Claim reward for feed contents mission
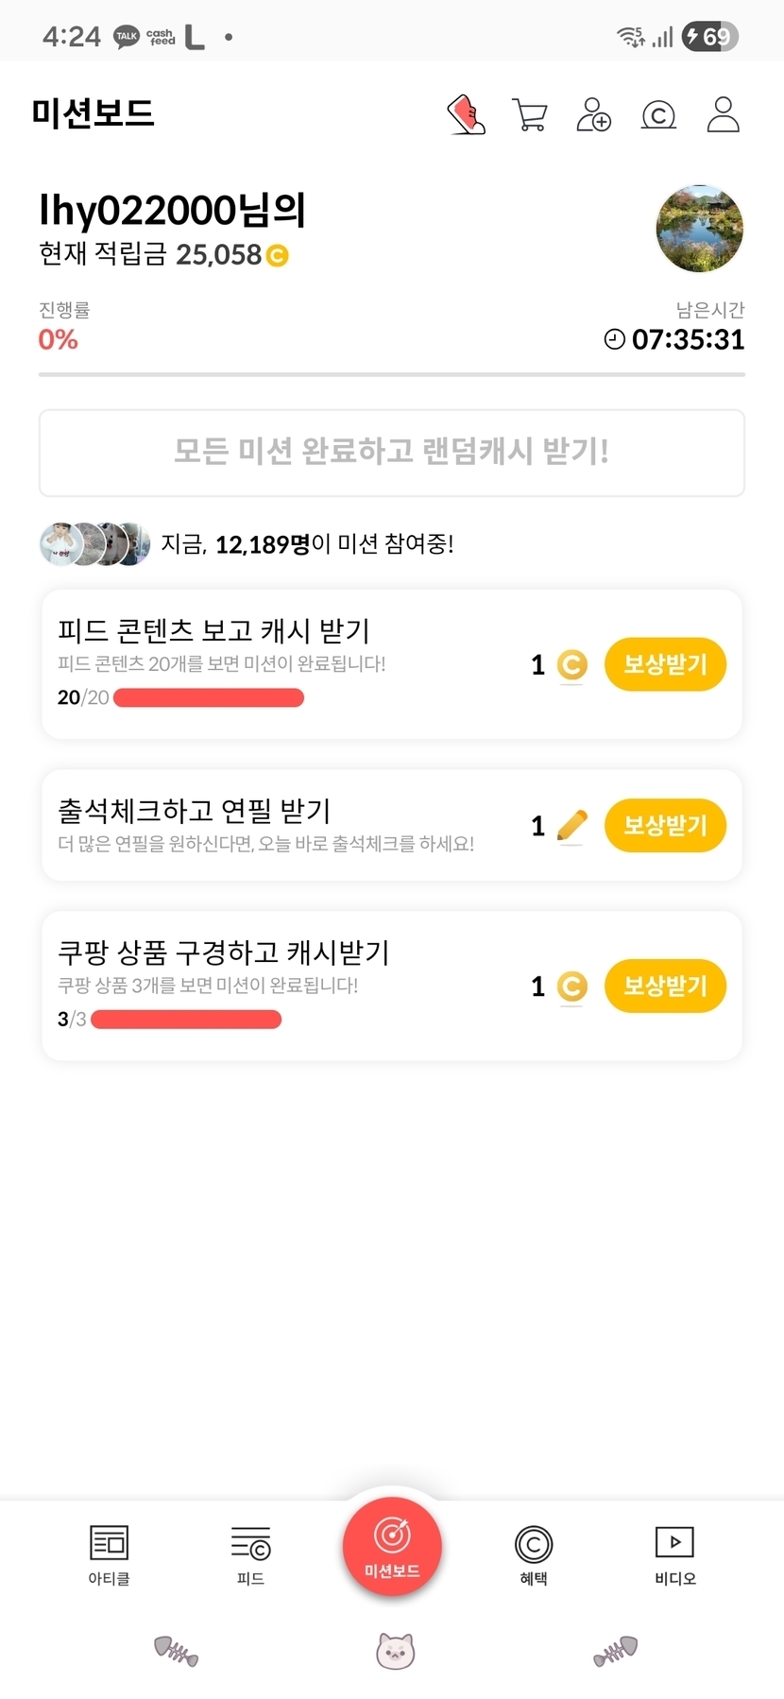This screenshot has width=784, height=1699. coord(665,664)
